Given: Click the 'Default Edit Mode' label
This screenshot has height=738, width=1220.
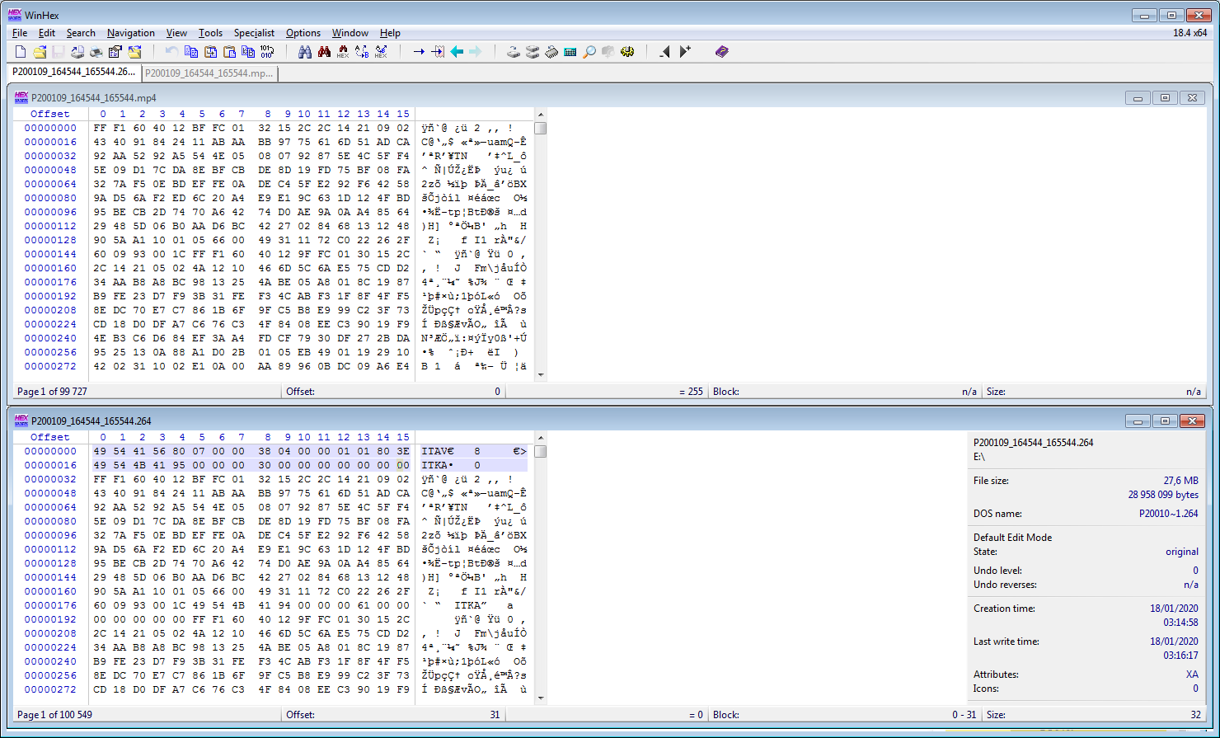Looking at the screenshot, I should [x=1012, y=538].
